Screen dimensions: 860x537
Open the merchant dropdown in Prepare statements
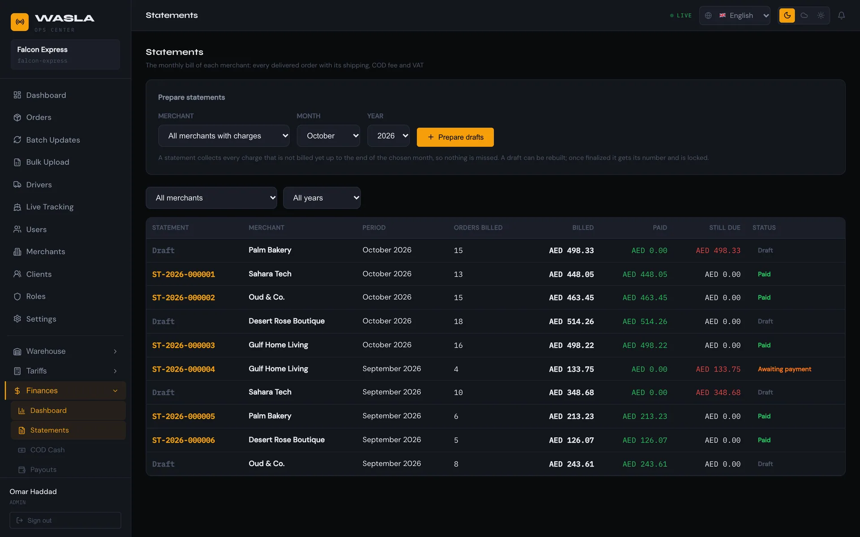(x=224, y=136)
